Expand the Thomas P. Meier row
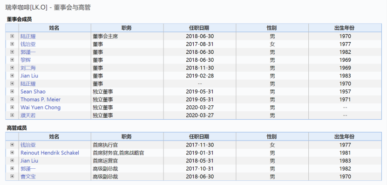 [x=12, y=99]
